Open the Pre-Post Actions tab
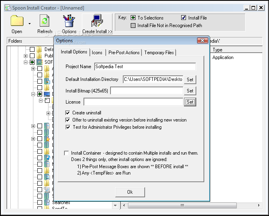 [x=124, y=53]
